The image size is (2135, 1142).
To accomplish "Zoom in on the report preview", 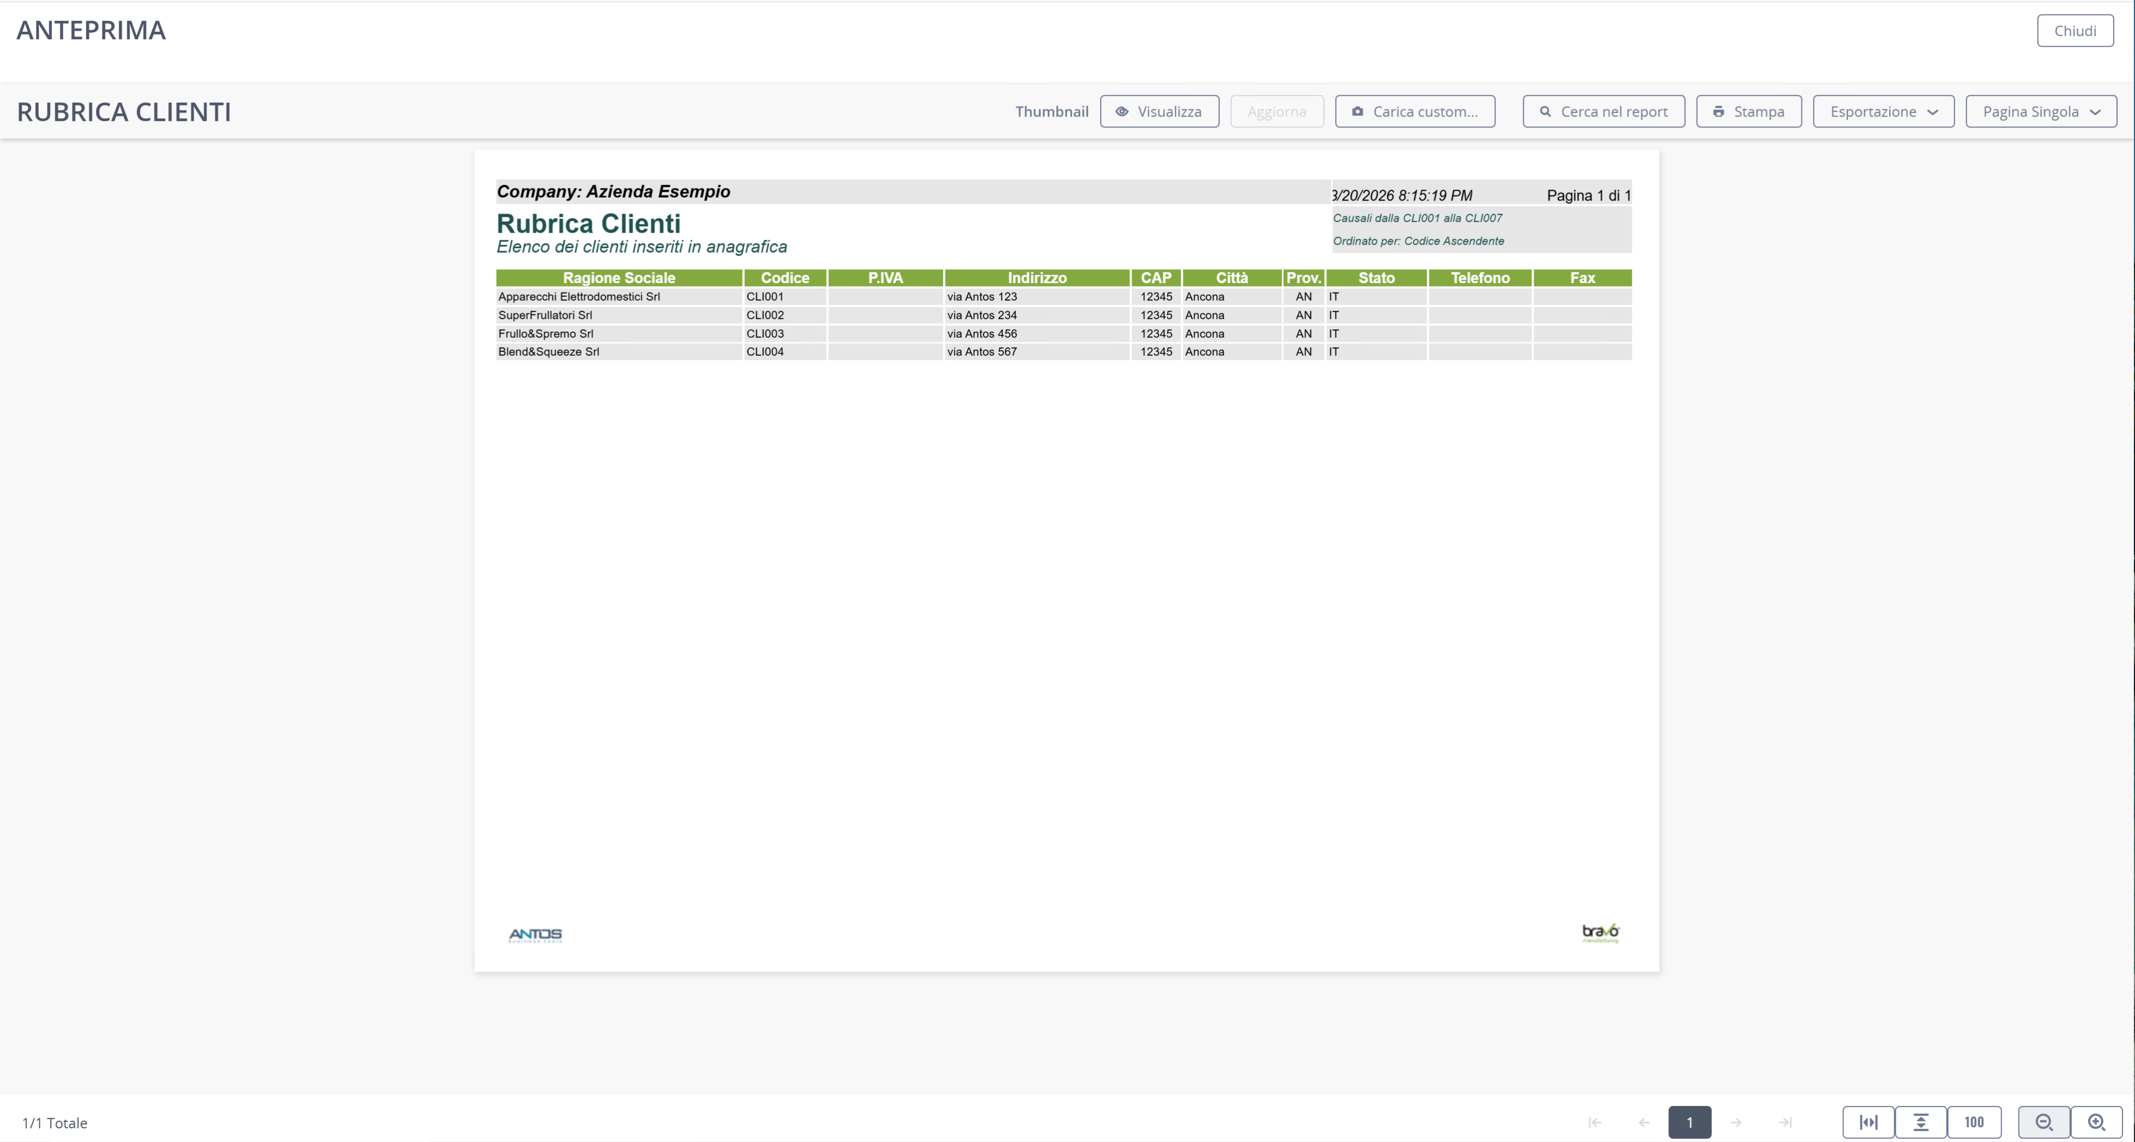I will (2096, 1122).
